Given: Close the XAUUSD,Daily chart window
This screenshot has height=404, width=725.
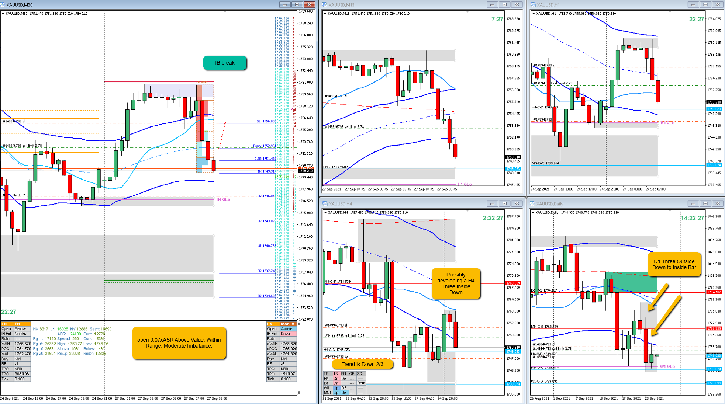Looking at the screenshot, I should coord(717,203).
